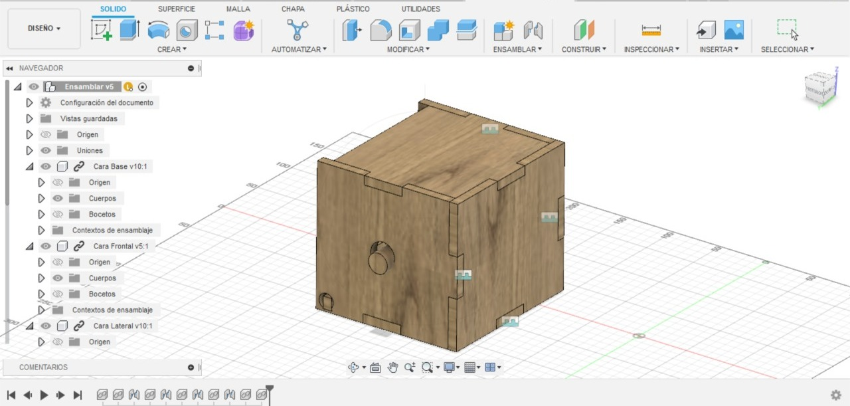Switch to the PLÁSTICO tab
Screen dimensions: 850x406
[354, 9]
